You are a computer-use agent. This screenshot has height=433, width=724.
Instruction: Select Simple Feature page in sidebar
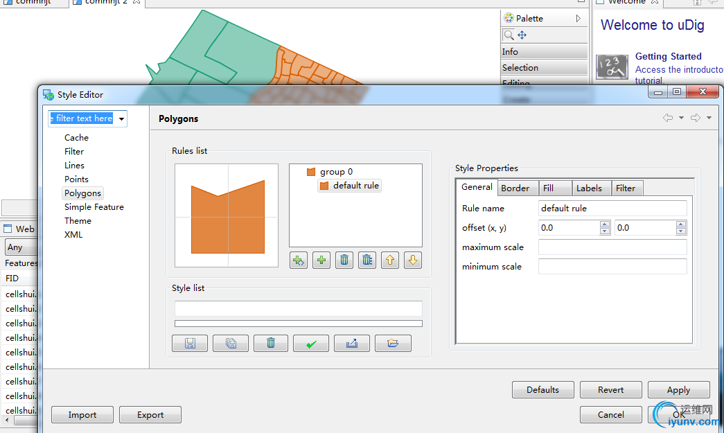coord(94,207)
